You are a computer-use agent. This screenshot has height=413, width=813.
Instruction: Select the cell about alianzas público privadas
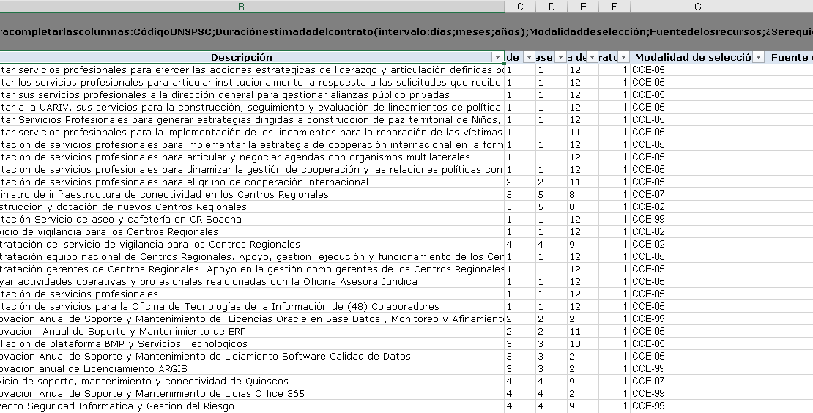tap(252, 95)
